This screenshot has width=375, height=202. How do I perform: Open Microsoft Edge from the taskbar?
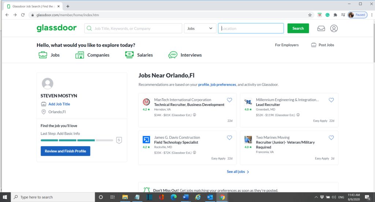174,197
